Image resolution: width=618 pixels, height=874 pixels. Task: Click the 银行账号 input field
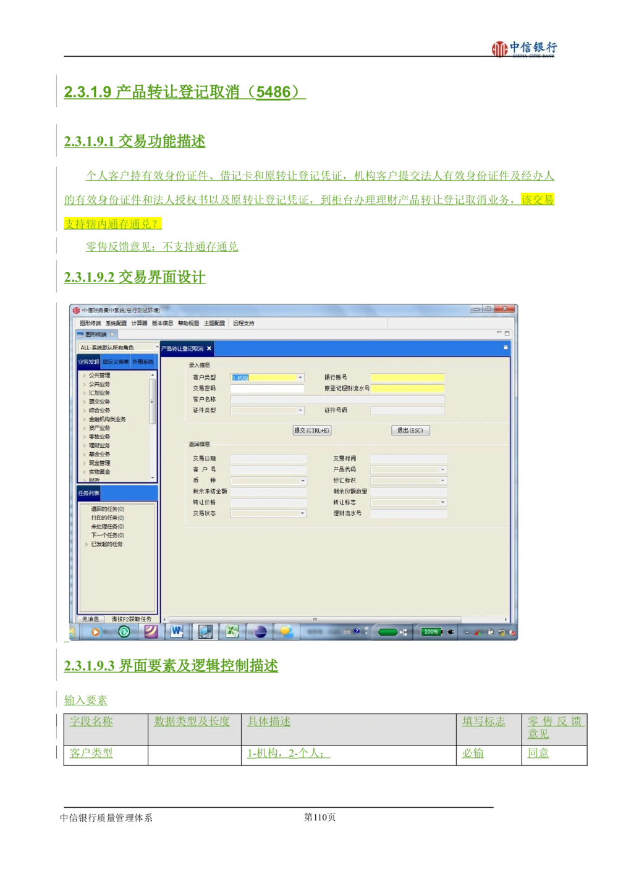pyautogui.click(x=407, y=377)
